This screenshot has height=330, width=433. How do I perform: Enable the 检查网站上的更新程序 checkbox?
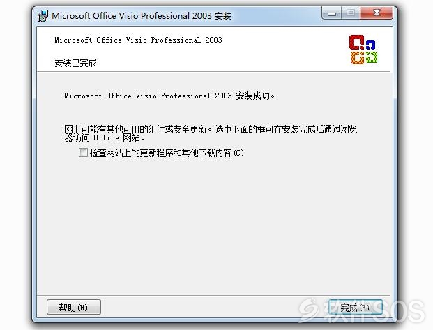83,152
